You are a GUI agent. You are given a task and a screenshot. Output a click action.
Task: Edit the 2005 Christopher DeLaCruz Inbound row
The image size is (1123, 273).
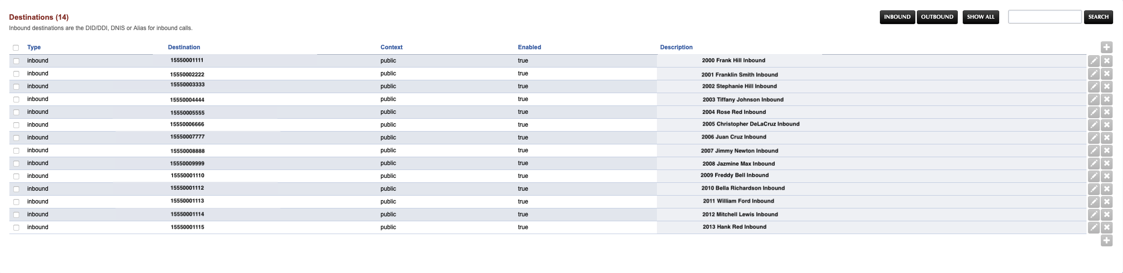point(1094,125)
